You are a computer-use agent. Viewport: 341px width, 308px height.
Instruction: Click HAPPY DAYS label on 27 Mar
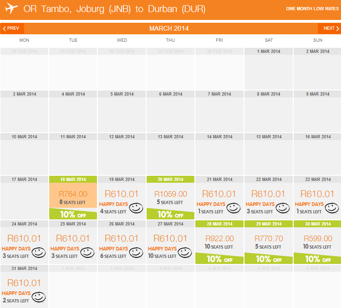[x=162, y=249]
